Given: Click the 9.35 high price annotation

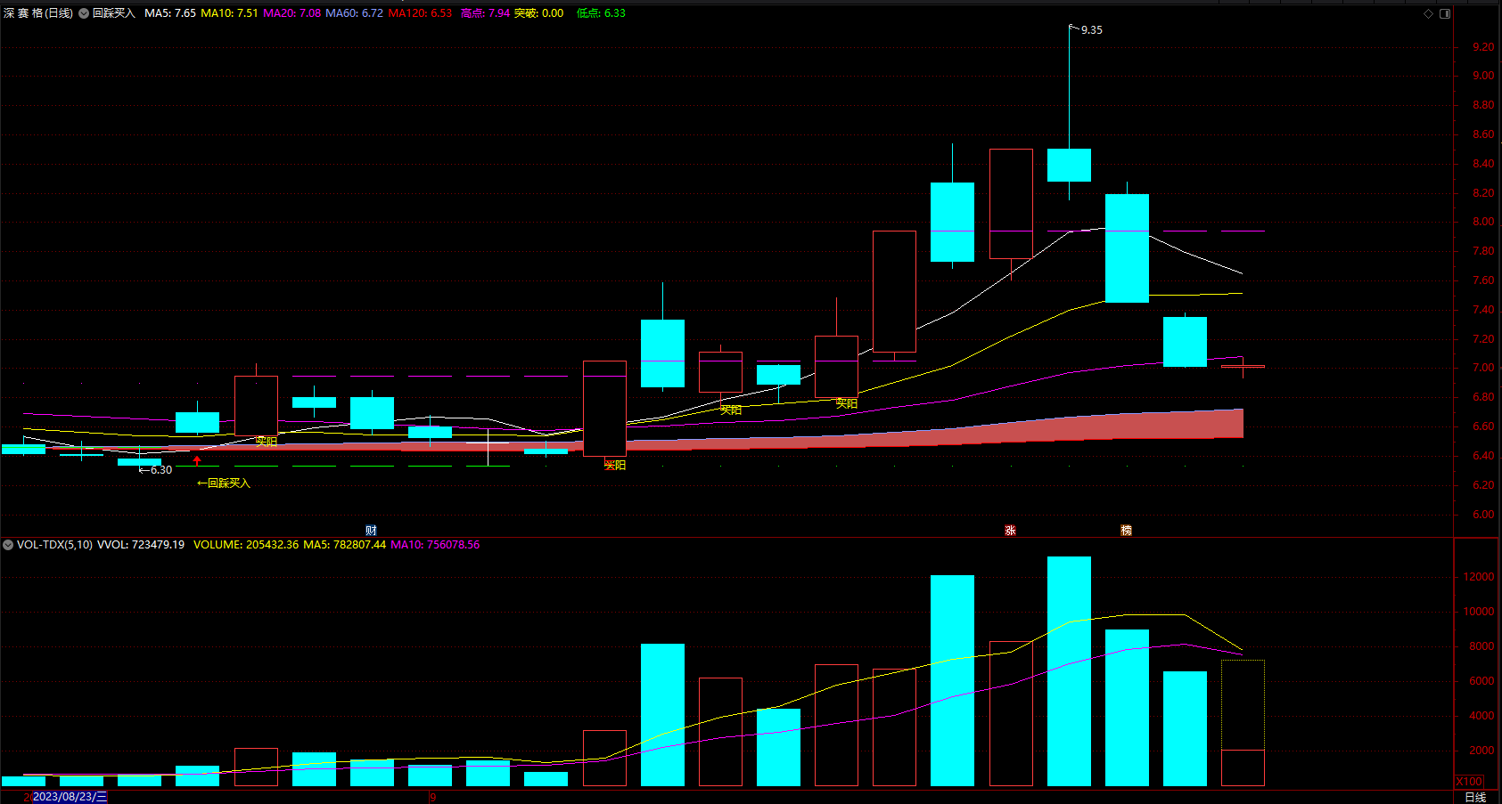Looking at the screenshot, I should (1091, 30).
